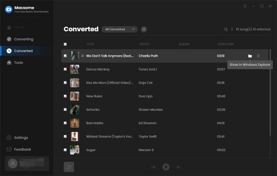Viewport: 277px width, 176px height.
Task: Click the Dance Monkey album thumbnail
Action: (x=75, y=69)
